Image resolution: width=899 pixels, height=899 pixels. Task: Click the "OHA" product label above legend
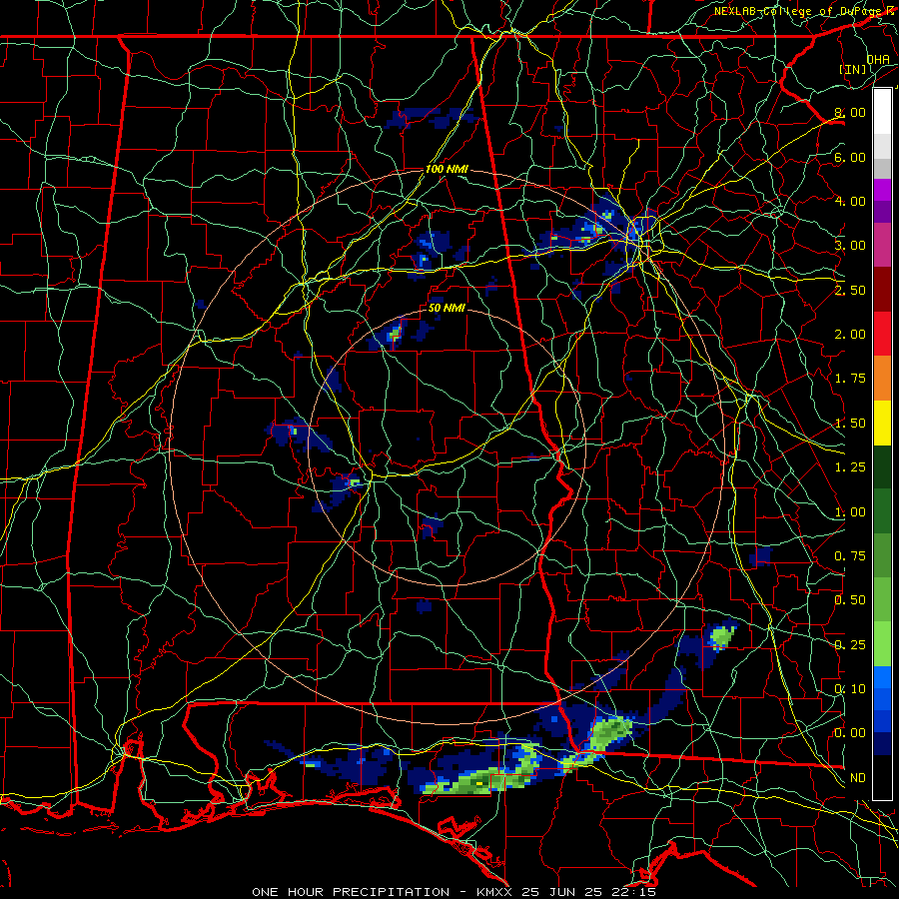(878, 59)
